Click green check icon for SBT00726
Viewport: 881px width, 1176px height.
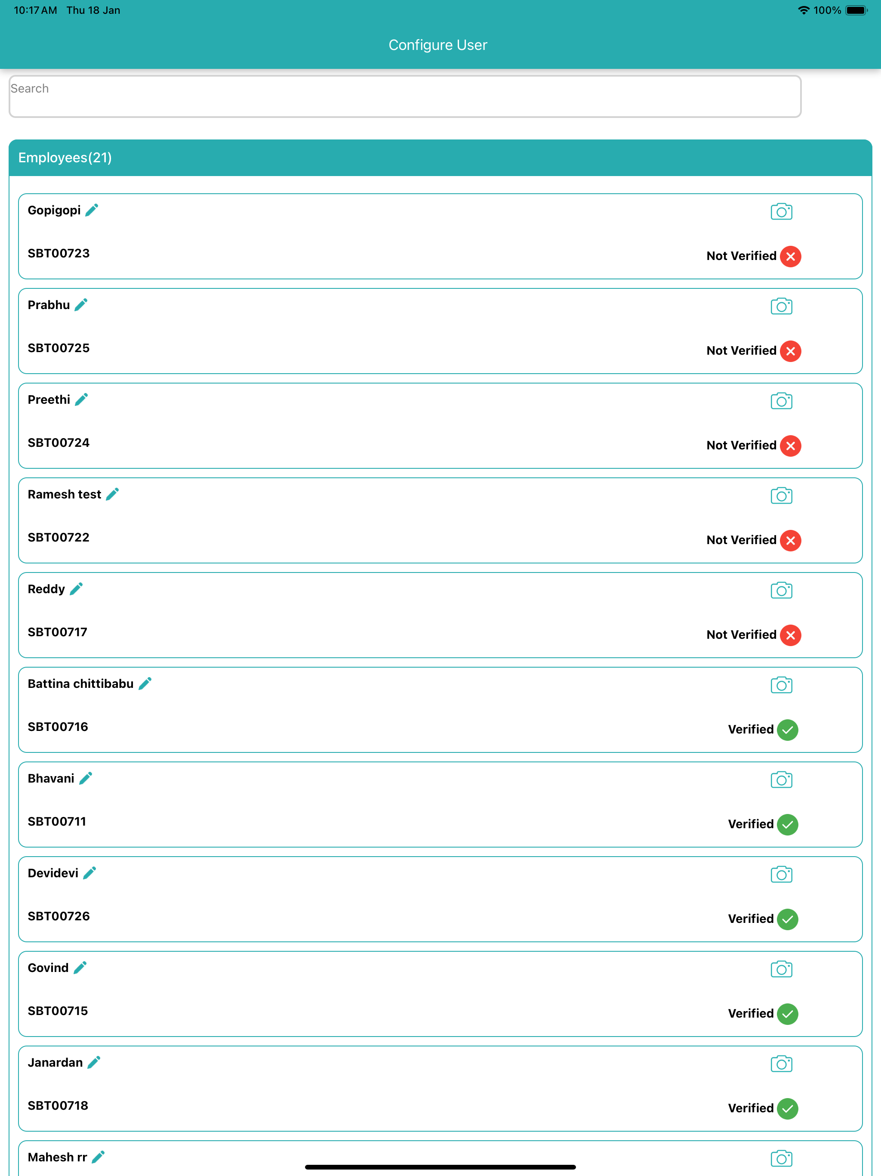pos(788,919)
